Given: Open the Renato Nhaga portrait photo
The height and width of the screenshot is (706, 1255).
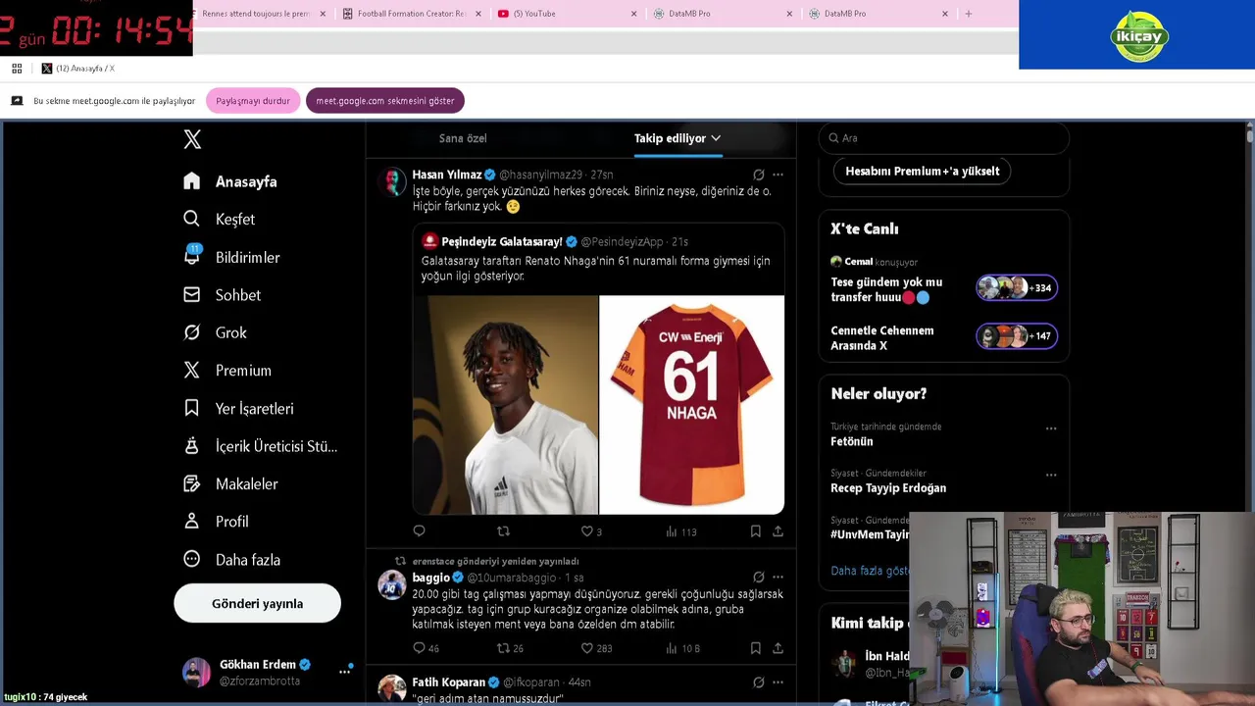Looking at the screenshot, I should pos(506,405).
